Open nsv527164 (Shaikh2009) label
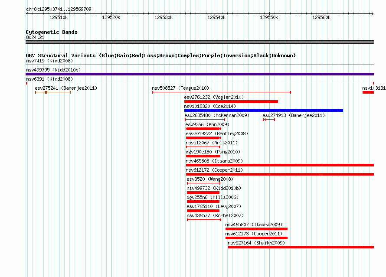 point(256,243)
